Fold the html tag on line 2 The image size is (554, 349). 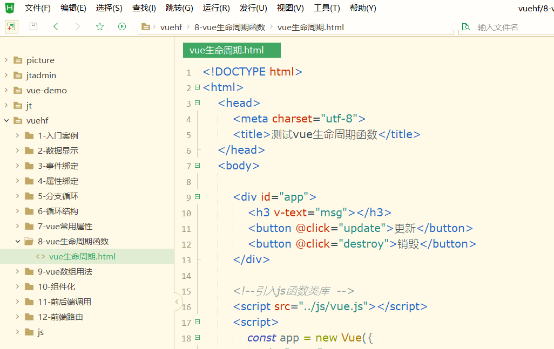pos(198,87)
